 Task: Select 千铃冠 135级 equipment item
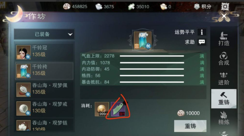[x=44, y=52]
